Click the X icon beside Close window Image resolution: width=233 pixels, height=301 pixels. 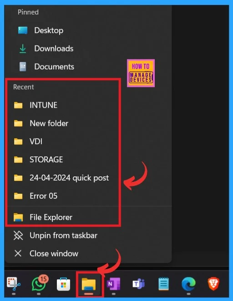pyautogui.click(x=18, y=254)
